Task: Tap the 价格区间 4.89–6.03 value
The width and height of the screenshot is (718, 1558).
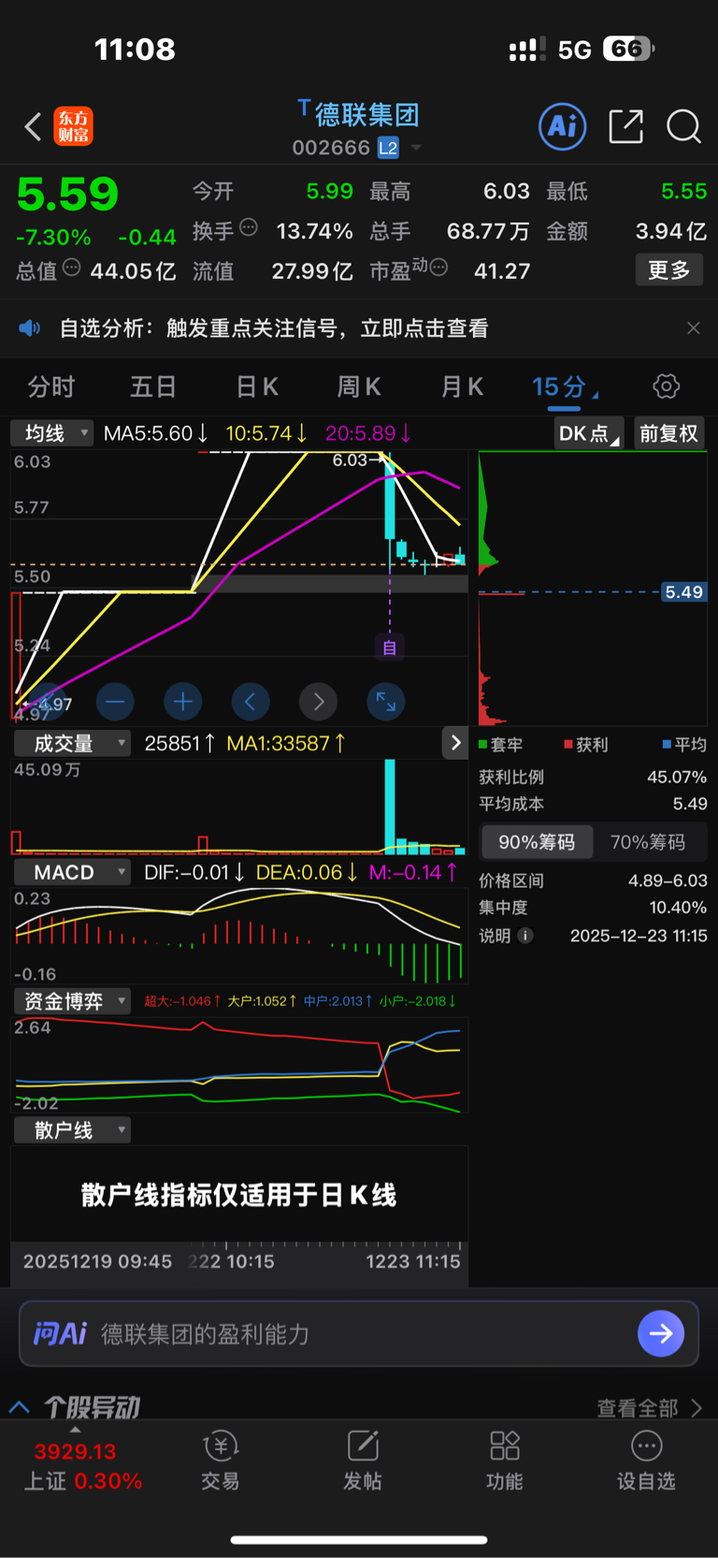Action: (668, 881)
